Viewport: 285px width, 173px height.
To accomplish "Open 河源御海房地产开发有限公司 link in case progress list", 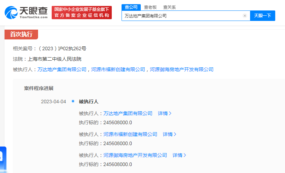I will (135, 155).
